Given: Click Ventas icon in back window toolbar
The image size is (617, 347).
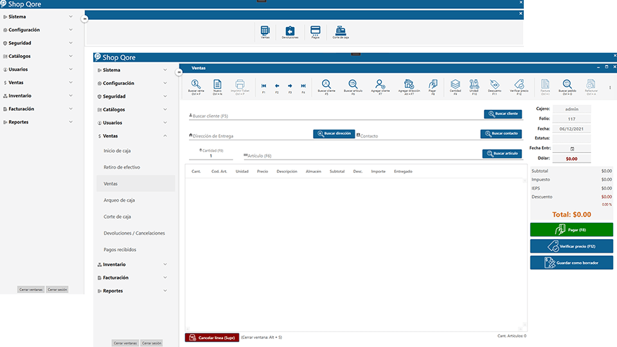Looking at the screenshot, I should pyautogui.click(x=265, y=32).
